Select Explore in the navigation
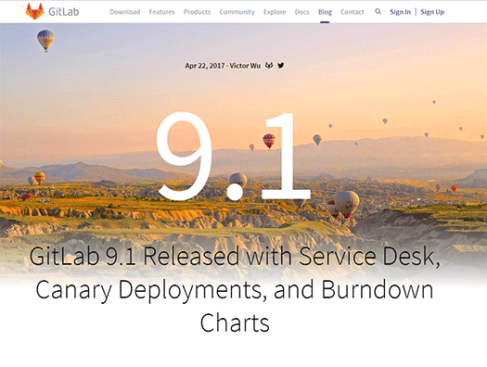 [275, 12]
